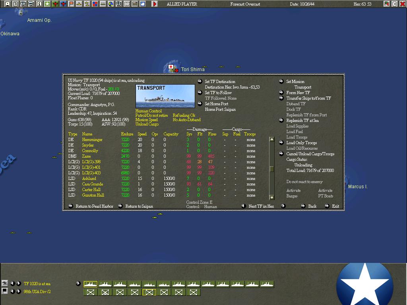Click next arrow beside 'TF 1020 is at sea'
The width and height of the screenshot is (407, 305).
(x=19, y=284)
